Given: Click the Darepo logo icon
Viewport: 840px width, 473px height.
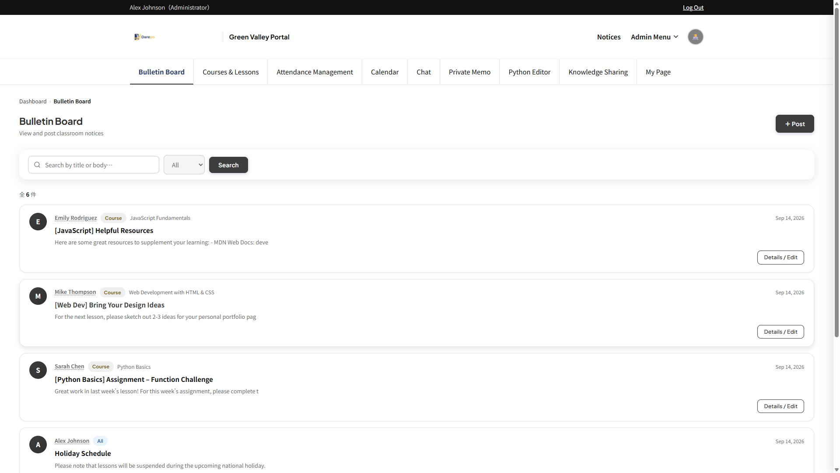Looking at the screenshot, I should point(144,37).
